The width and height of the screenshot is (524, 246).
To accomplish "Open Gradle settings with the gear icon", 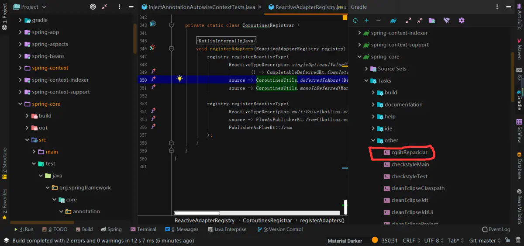I will click(462, 21).
